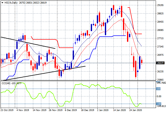Click the 25865 price scale label

(x=160, y=80)
